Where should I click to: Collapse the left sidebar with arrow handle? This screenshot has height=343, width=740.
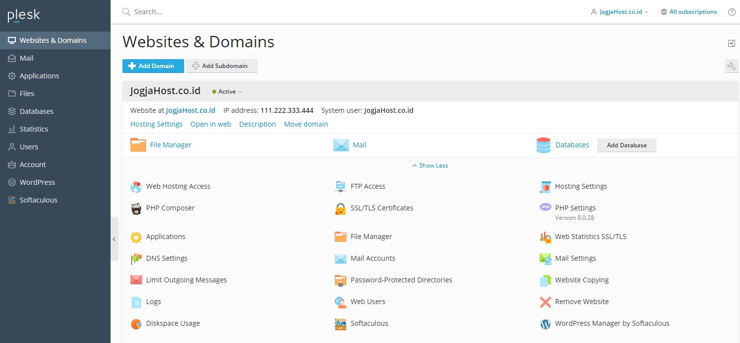[x=114, y=239]
